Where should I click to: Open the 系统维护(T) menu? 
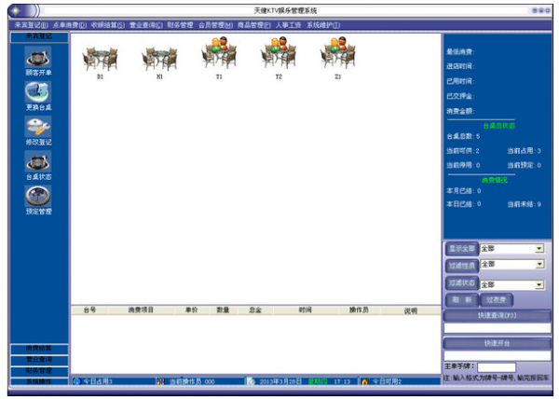323,25
